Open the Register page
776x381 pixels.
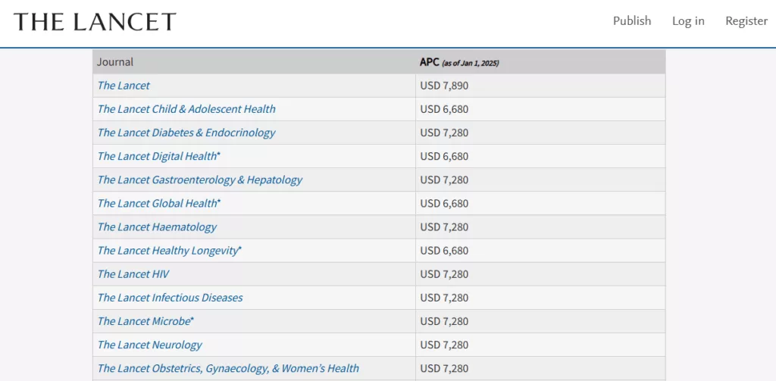coord(746,21)
